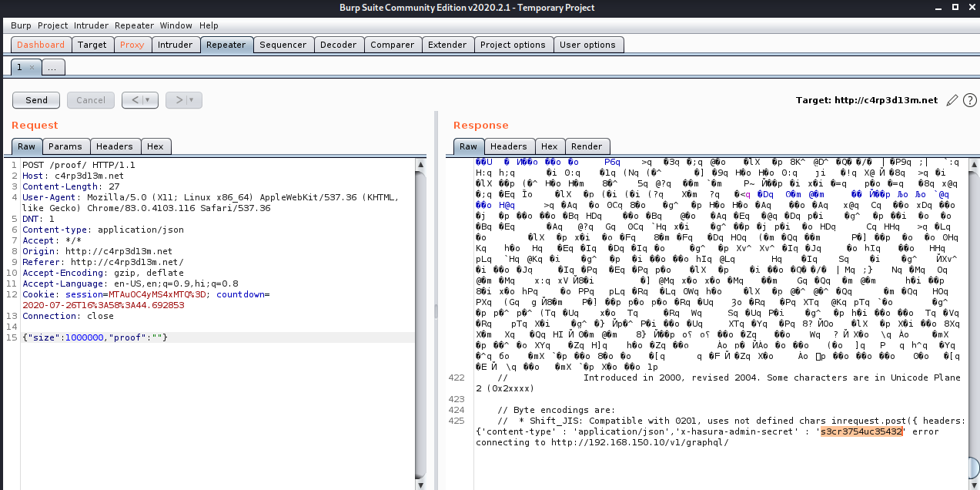Viewport: 980px width, 490px height.
Task: Click the Host: c4rp3d13m.net header
Action: pyautogui.click(x=73, y=176)
